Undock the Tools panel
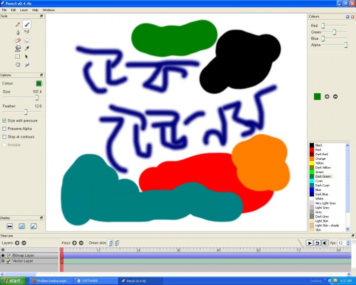Viewport: 356px width, 285px height. click(41, 16)
